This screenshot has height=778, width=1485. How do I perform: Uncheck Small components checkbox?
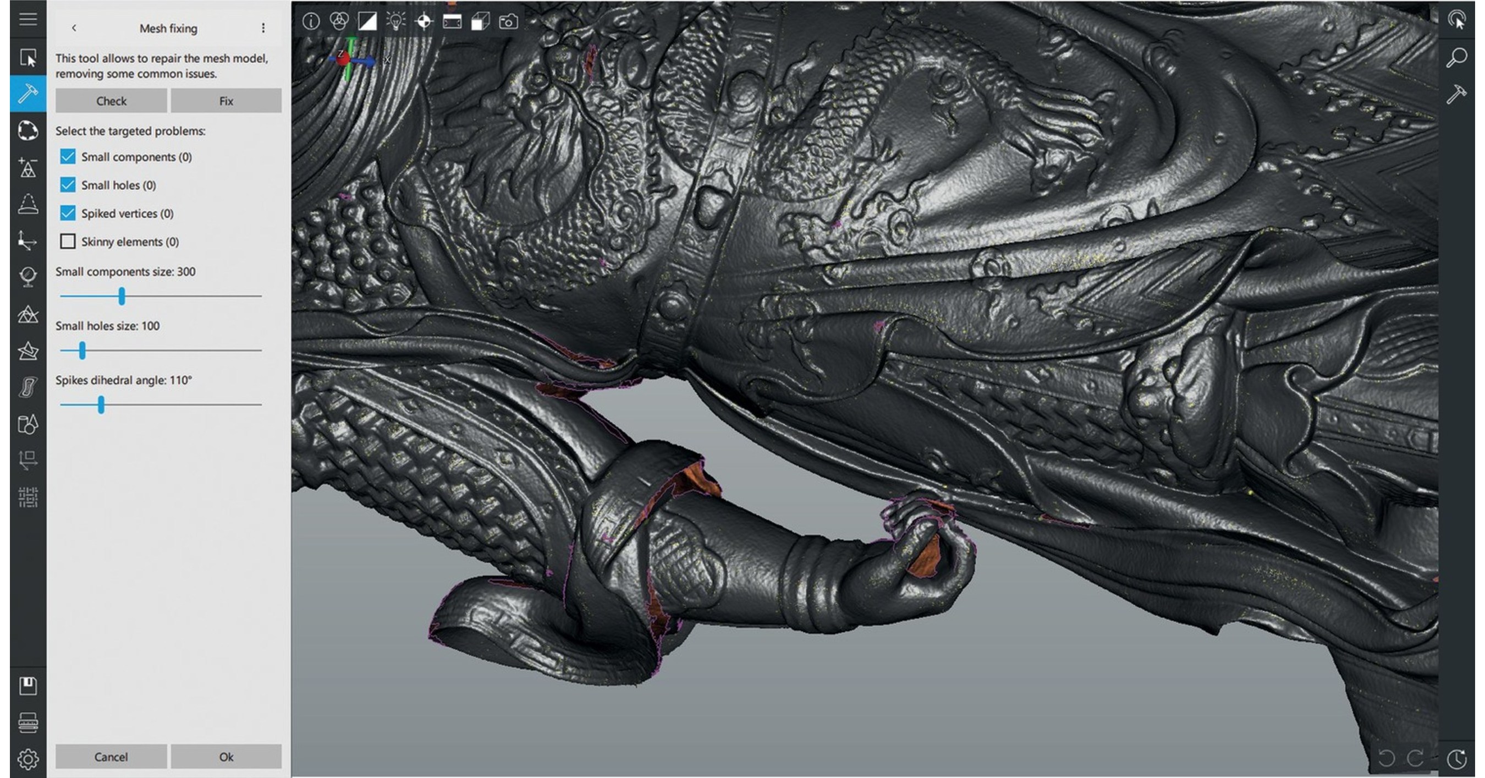coord(68,157)
